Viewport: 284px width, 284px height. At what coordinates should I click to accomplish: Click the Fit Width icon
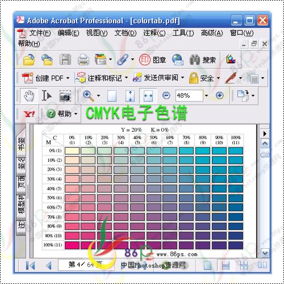[x=148, y=95]
